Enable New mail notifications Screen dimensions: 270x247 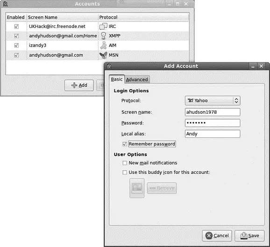(x=125, y=163)
